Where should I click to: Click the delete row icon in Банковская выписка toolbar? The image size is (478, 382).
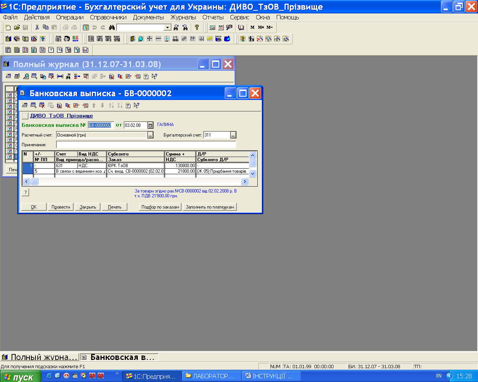click(42, 106)
